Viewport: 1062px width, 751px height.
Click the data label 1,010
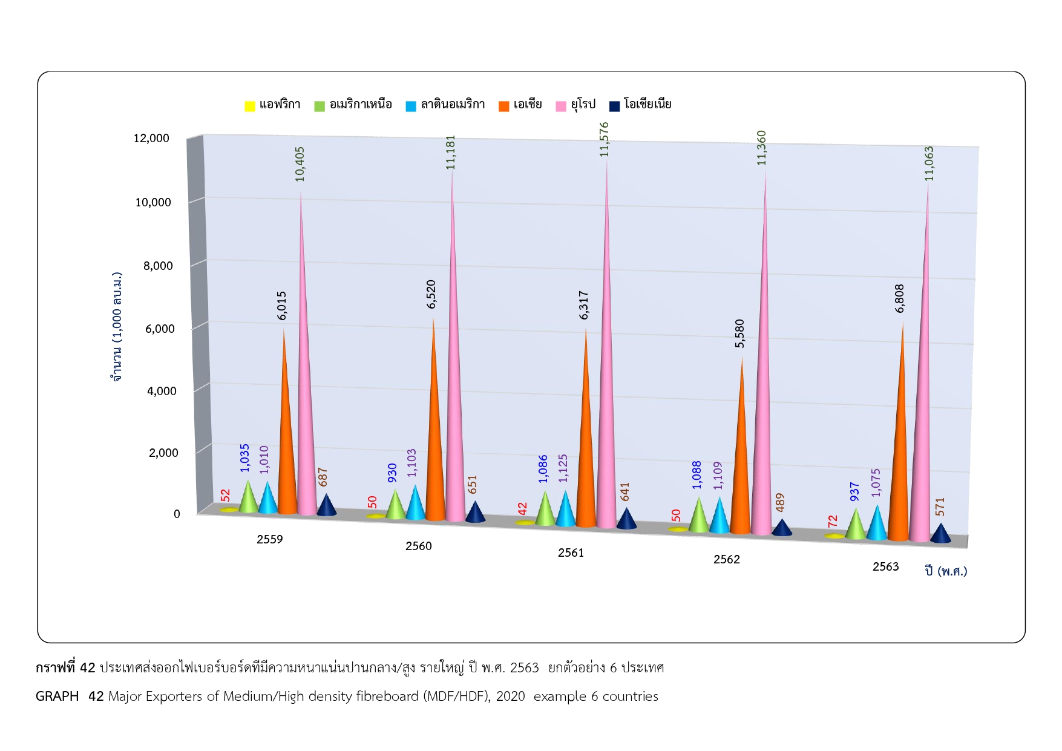point(264,460)
